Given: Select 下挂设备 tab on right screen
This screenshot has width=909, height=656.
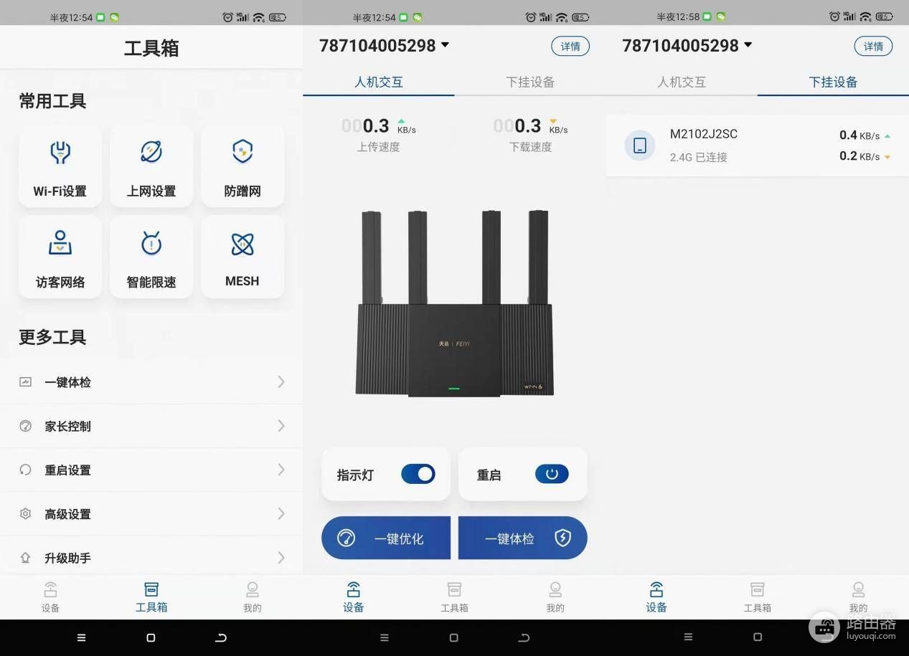Looking at the screenshot, I should 833,82.
